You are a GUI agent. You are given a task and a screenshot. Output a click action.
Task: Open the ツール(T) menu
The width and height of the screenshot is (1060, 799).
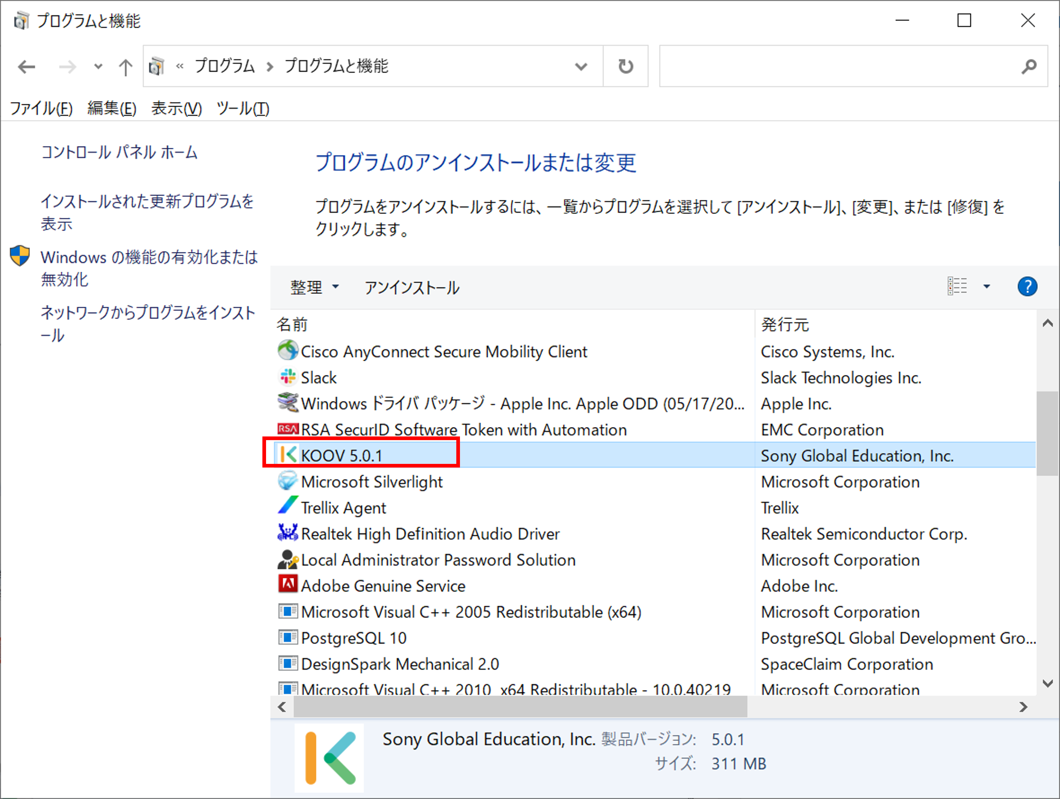[243, 108]
